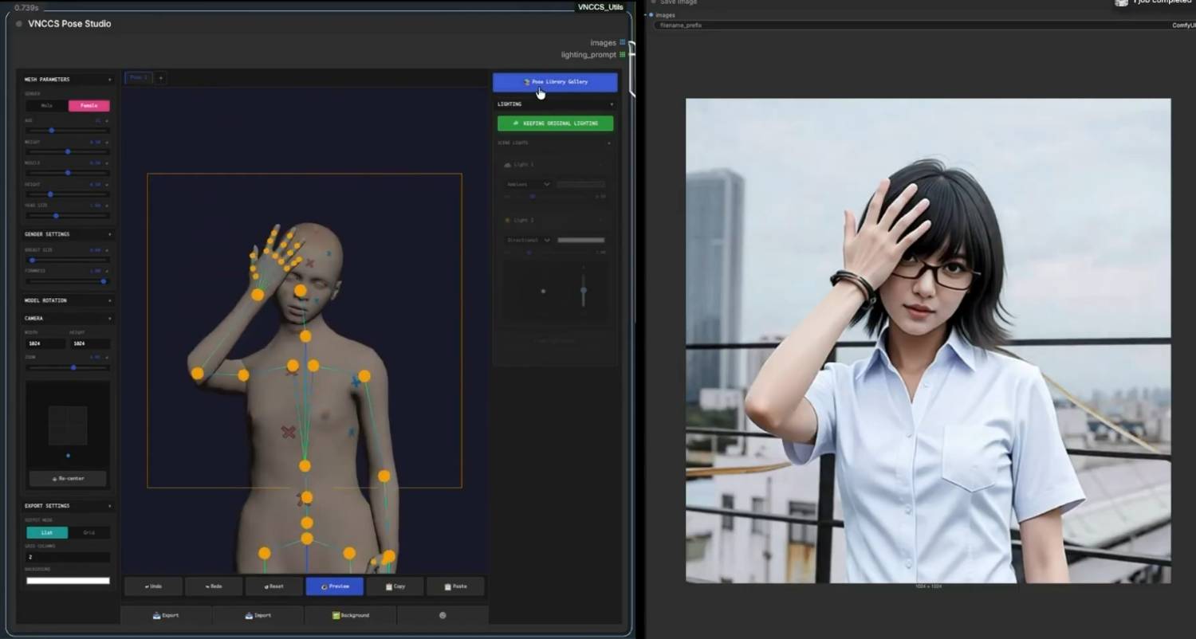1196x639 pixels.
Task: Click the Redo button below the viewport
Action: point(214,586)
